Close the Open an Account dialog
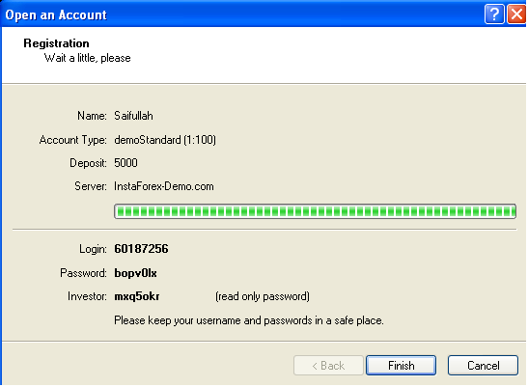The image size is (528, 387). (x=516, y=14)
